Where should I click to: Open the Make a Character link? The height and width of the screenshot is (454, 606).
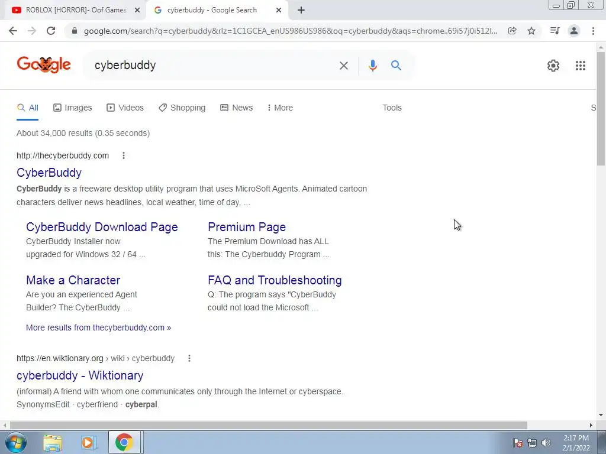73,280
